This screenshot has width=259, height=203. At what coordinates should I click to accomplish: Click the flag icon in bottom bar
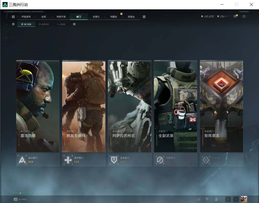tap(207, 199)
